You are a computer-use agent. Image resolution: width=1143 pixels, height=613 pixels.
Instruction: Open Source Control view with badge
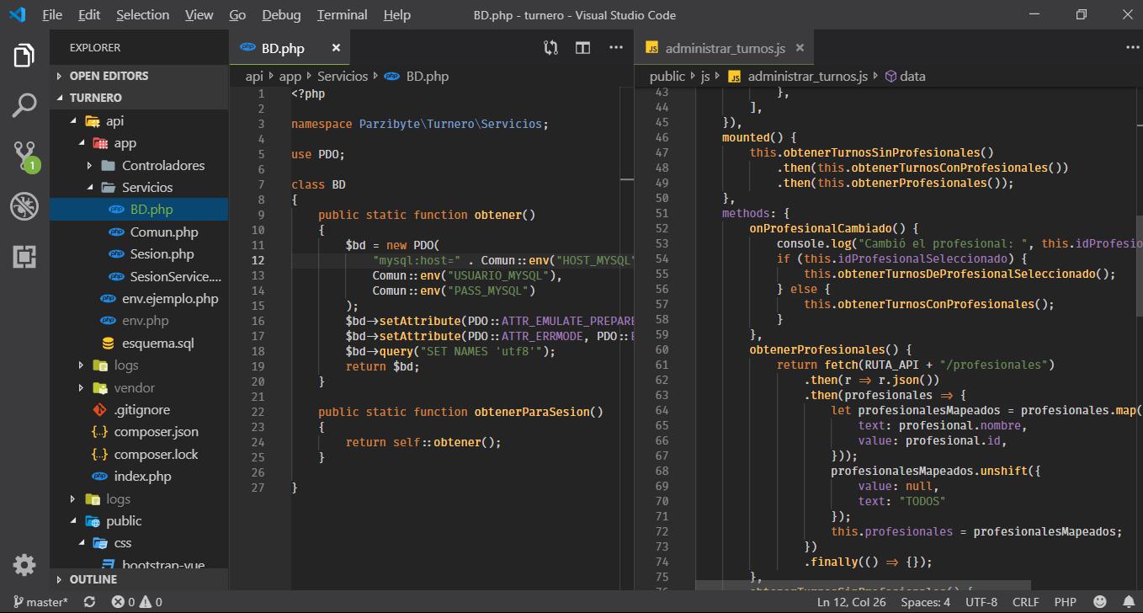coord(24,156)
